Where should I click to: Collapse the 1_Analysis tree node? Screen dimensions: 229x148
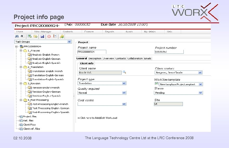21,50
